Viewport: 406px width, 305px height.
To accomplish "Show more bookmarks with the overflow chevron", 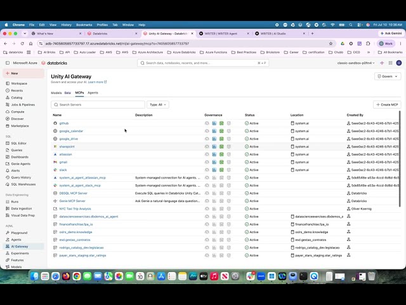I will point(369,52).
